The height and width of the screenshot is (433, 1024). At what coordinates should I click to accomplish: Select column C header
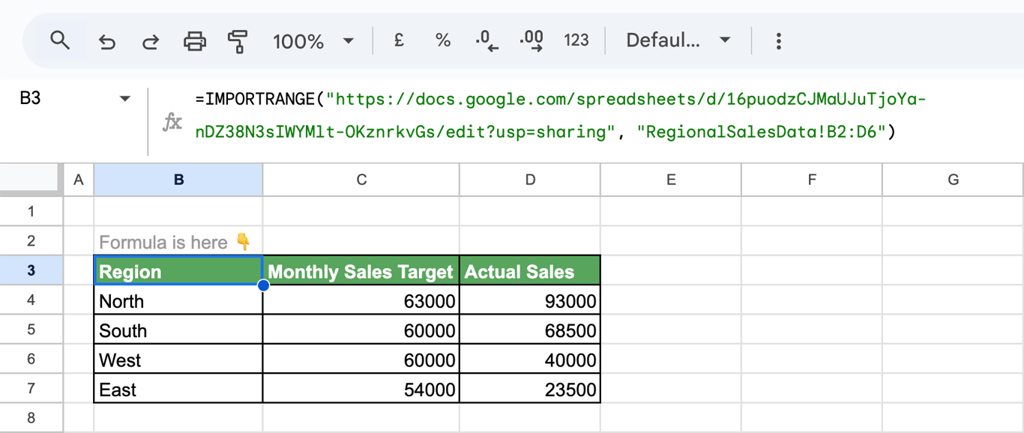coord(361,180)
